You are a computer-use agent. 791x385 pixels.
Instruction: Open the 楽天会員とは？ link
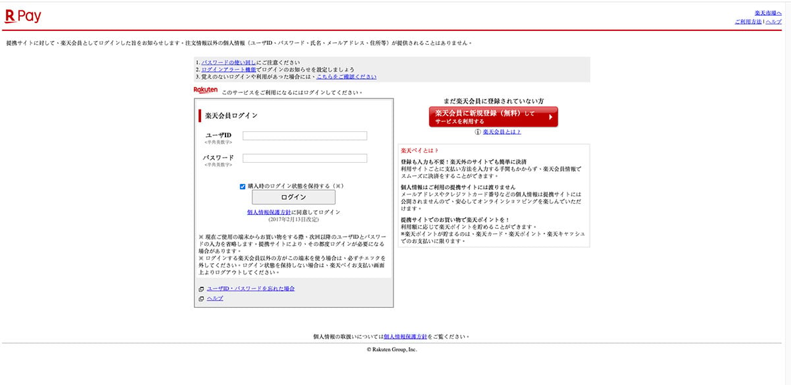pos(502,132)
